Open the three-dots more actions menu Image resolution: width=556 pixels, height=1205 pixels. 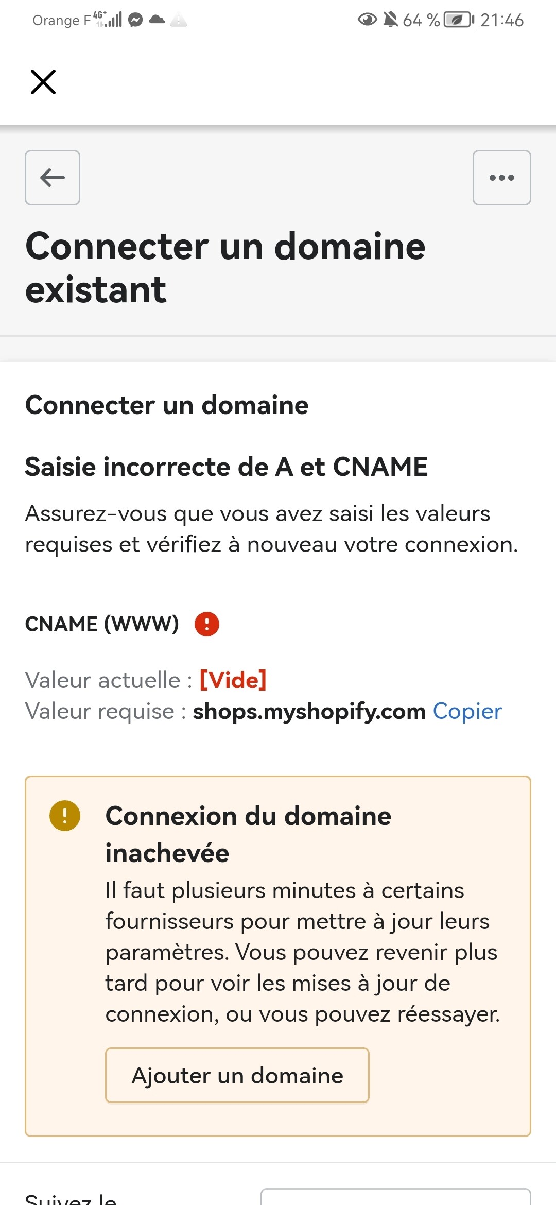(502, 178)
